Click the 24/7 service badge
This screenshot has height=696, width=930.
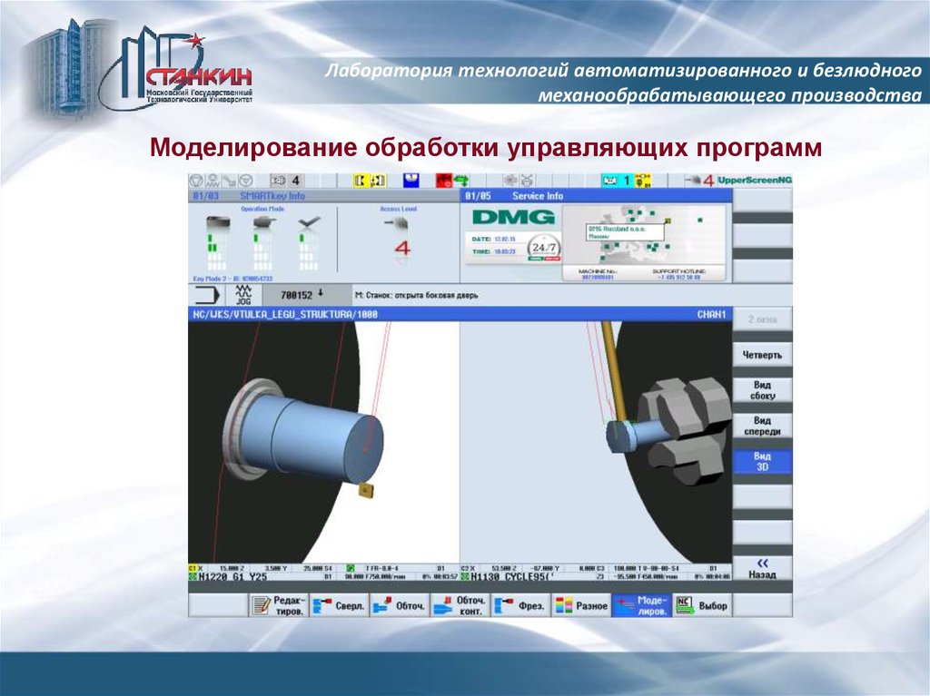coord(543,249)
